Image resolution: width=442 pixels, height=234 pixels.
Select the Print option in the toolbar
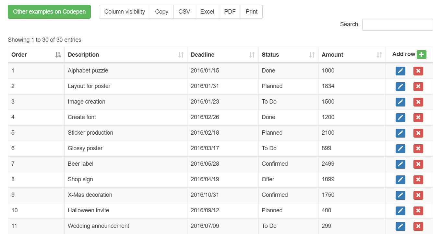click(x=251, y=12)
